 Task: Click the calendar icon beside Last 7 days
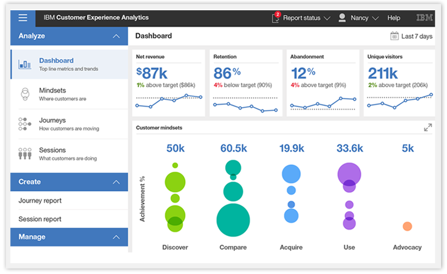tap(394, 36)
